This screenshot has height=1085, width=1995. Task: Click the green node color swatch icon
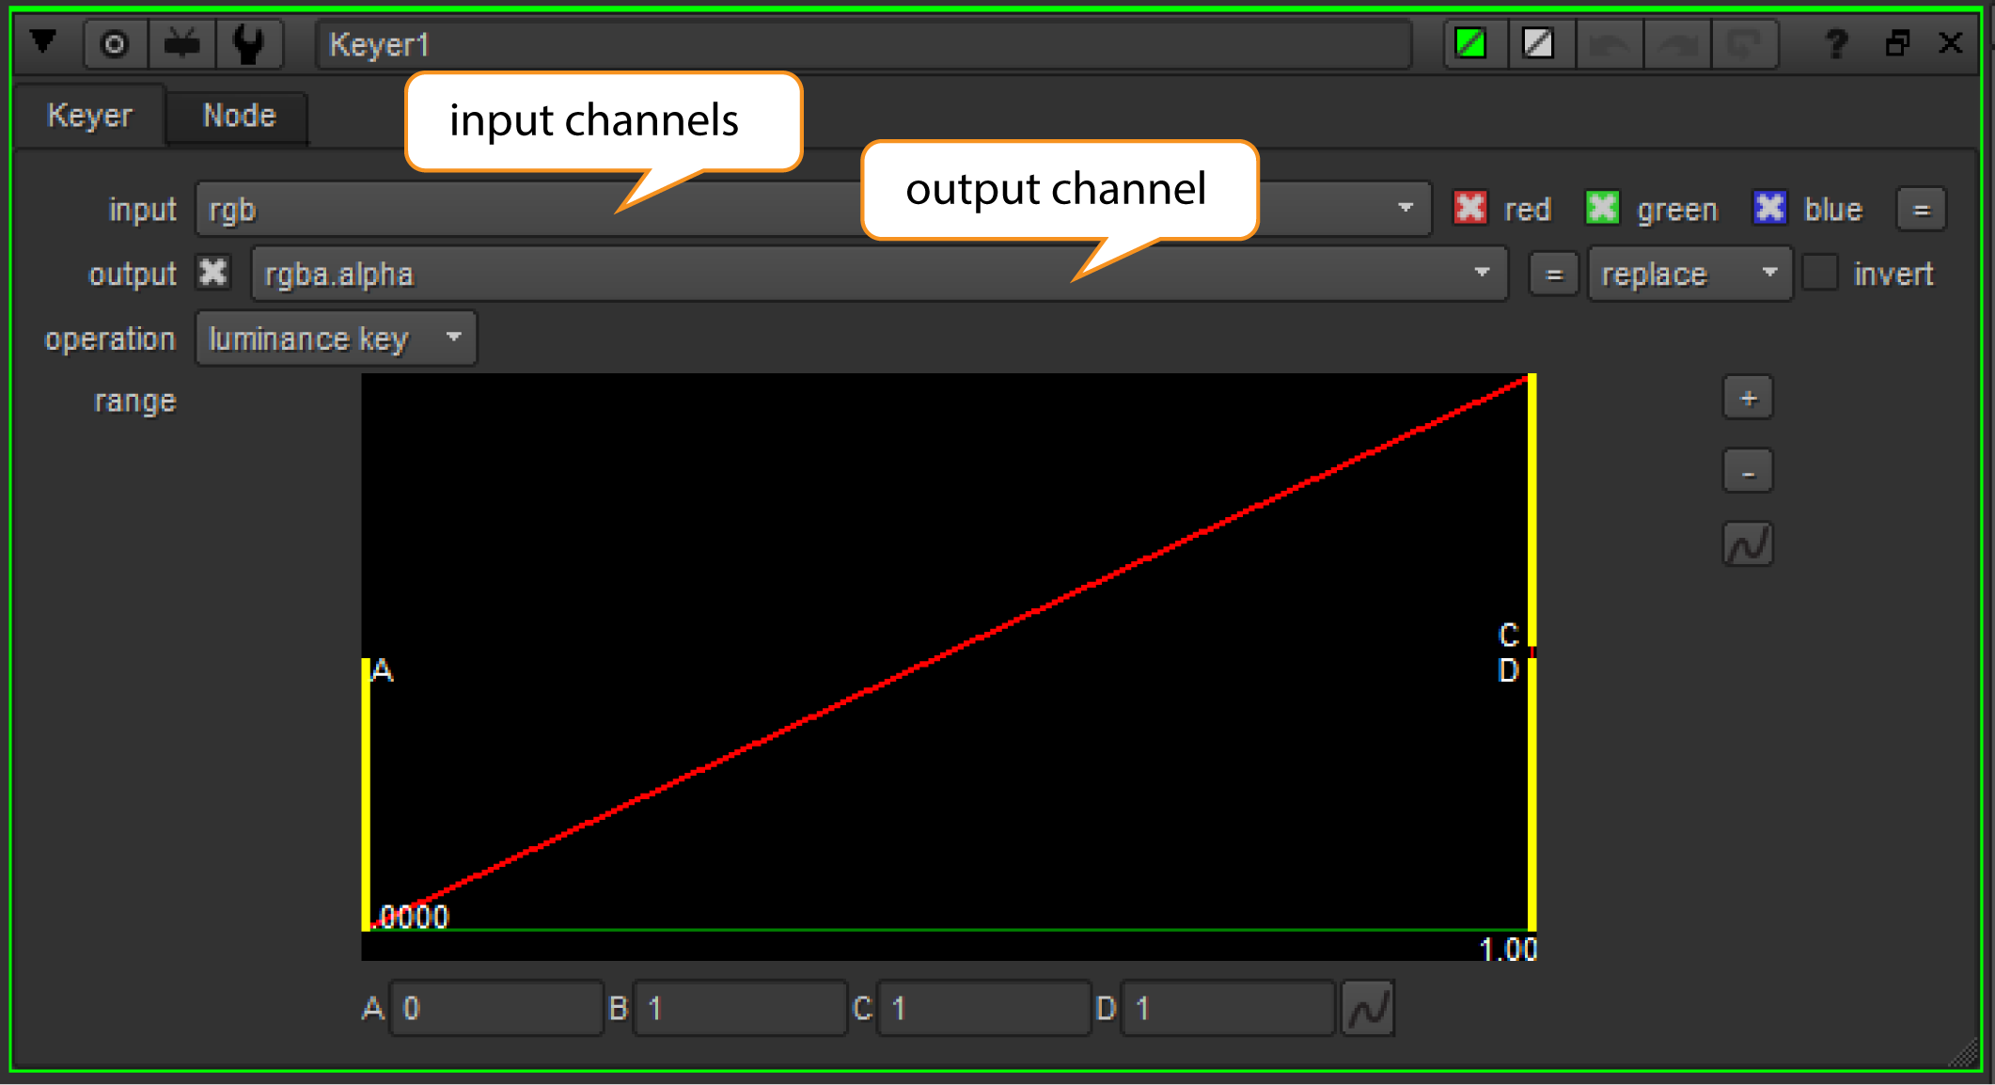1470,43
